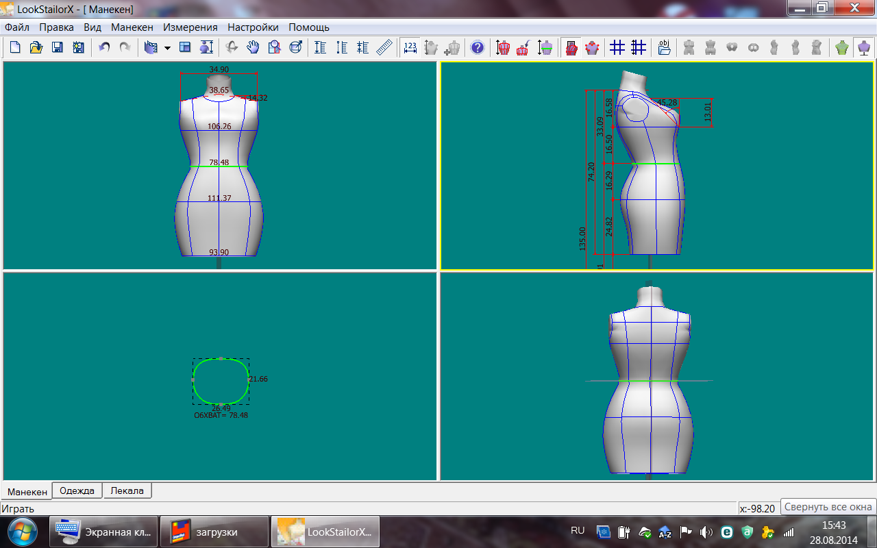
Task: Toggle the single grid lines button
Action: [617, 47]
